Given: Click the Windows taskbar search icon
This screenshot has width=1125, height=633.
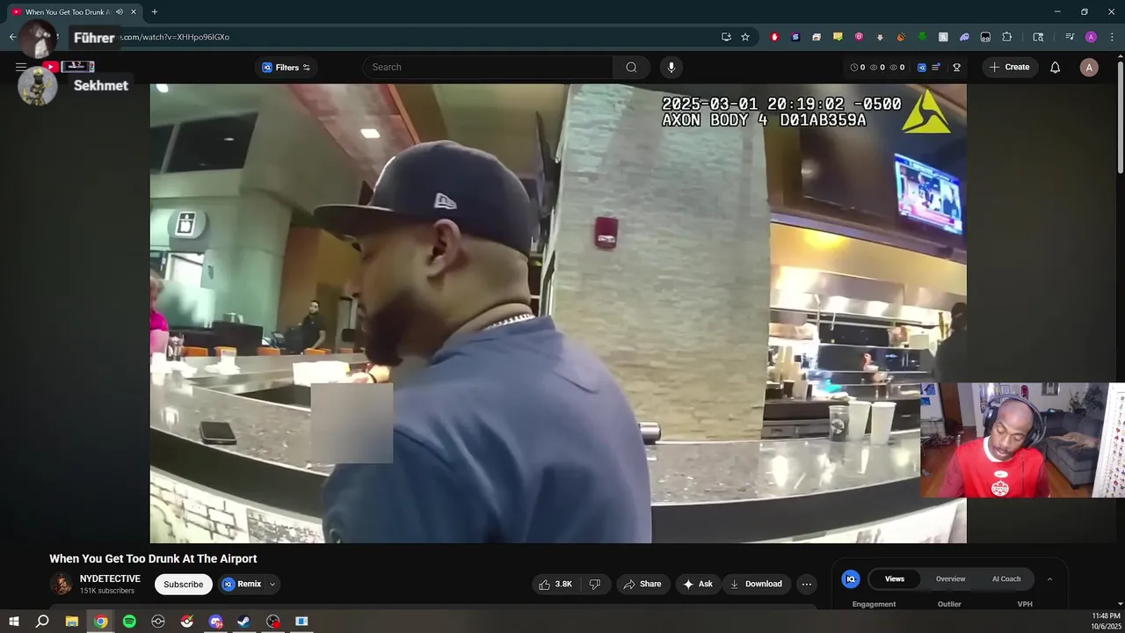Looking at the screenshot, I should click(x=42, y=622).
